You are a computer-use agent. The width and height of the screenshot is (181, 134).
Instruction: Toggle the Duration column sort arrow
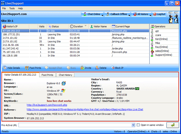click(85, 26)
